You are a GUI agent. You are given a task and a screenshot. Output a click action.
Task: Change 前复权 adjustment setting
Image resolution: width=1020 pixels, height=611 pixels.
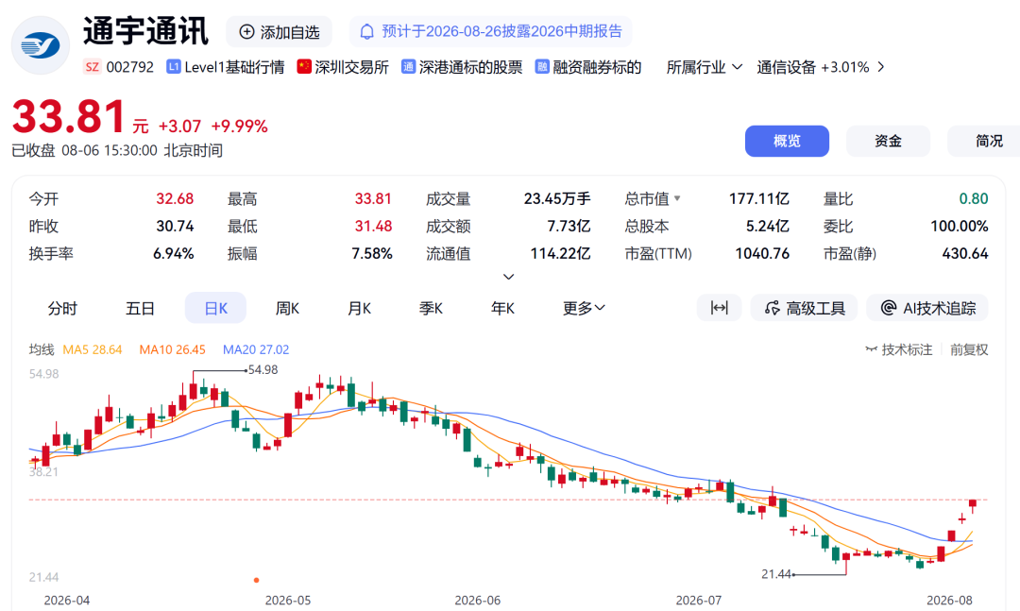[x=969, y=349]
